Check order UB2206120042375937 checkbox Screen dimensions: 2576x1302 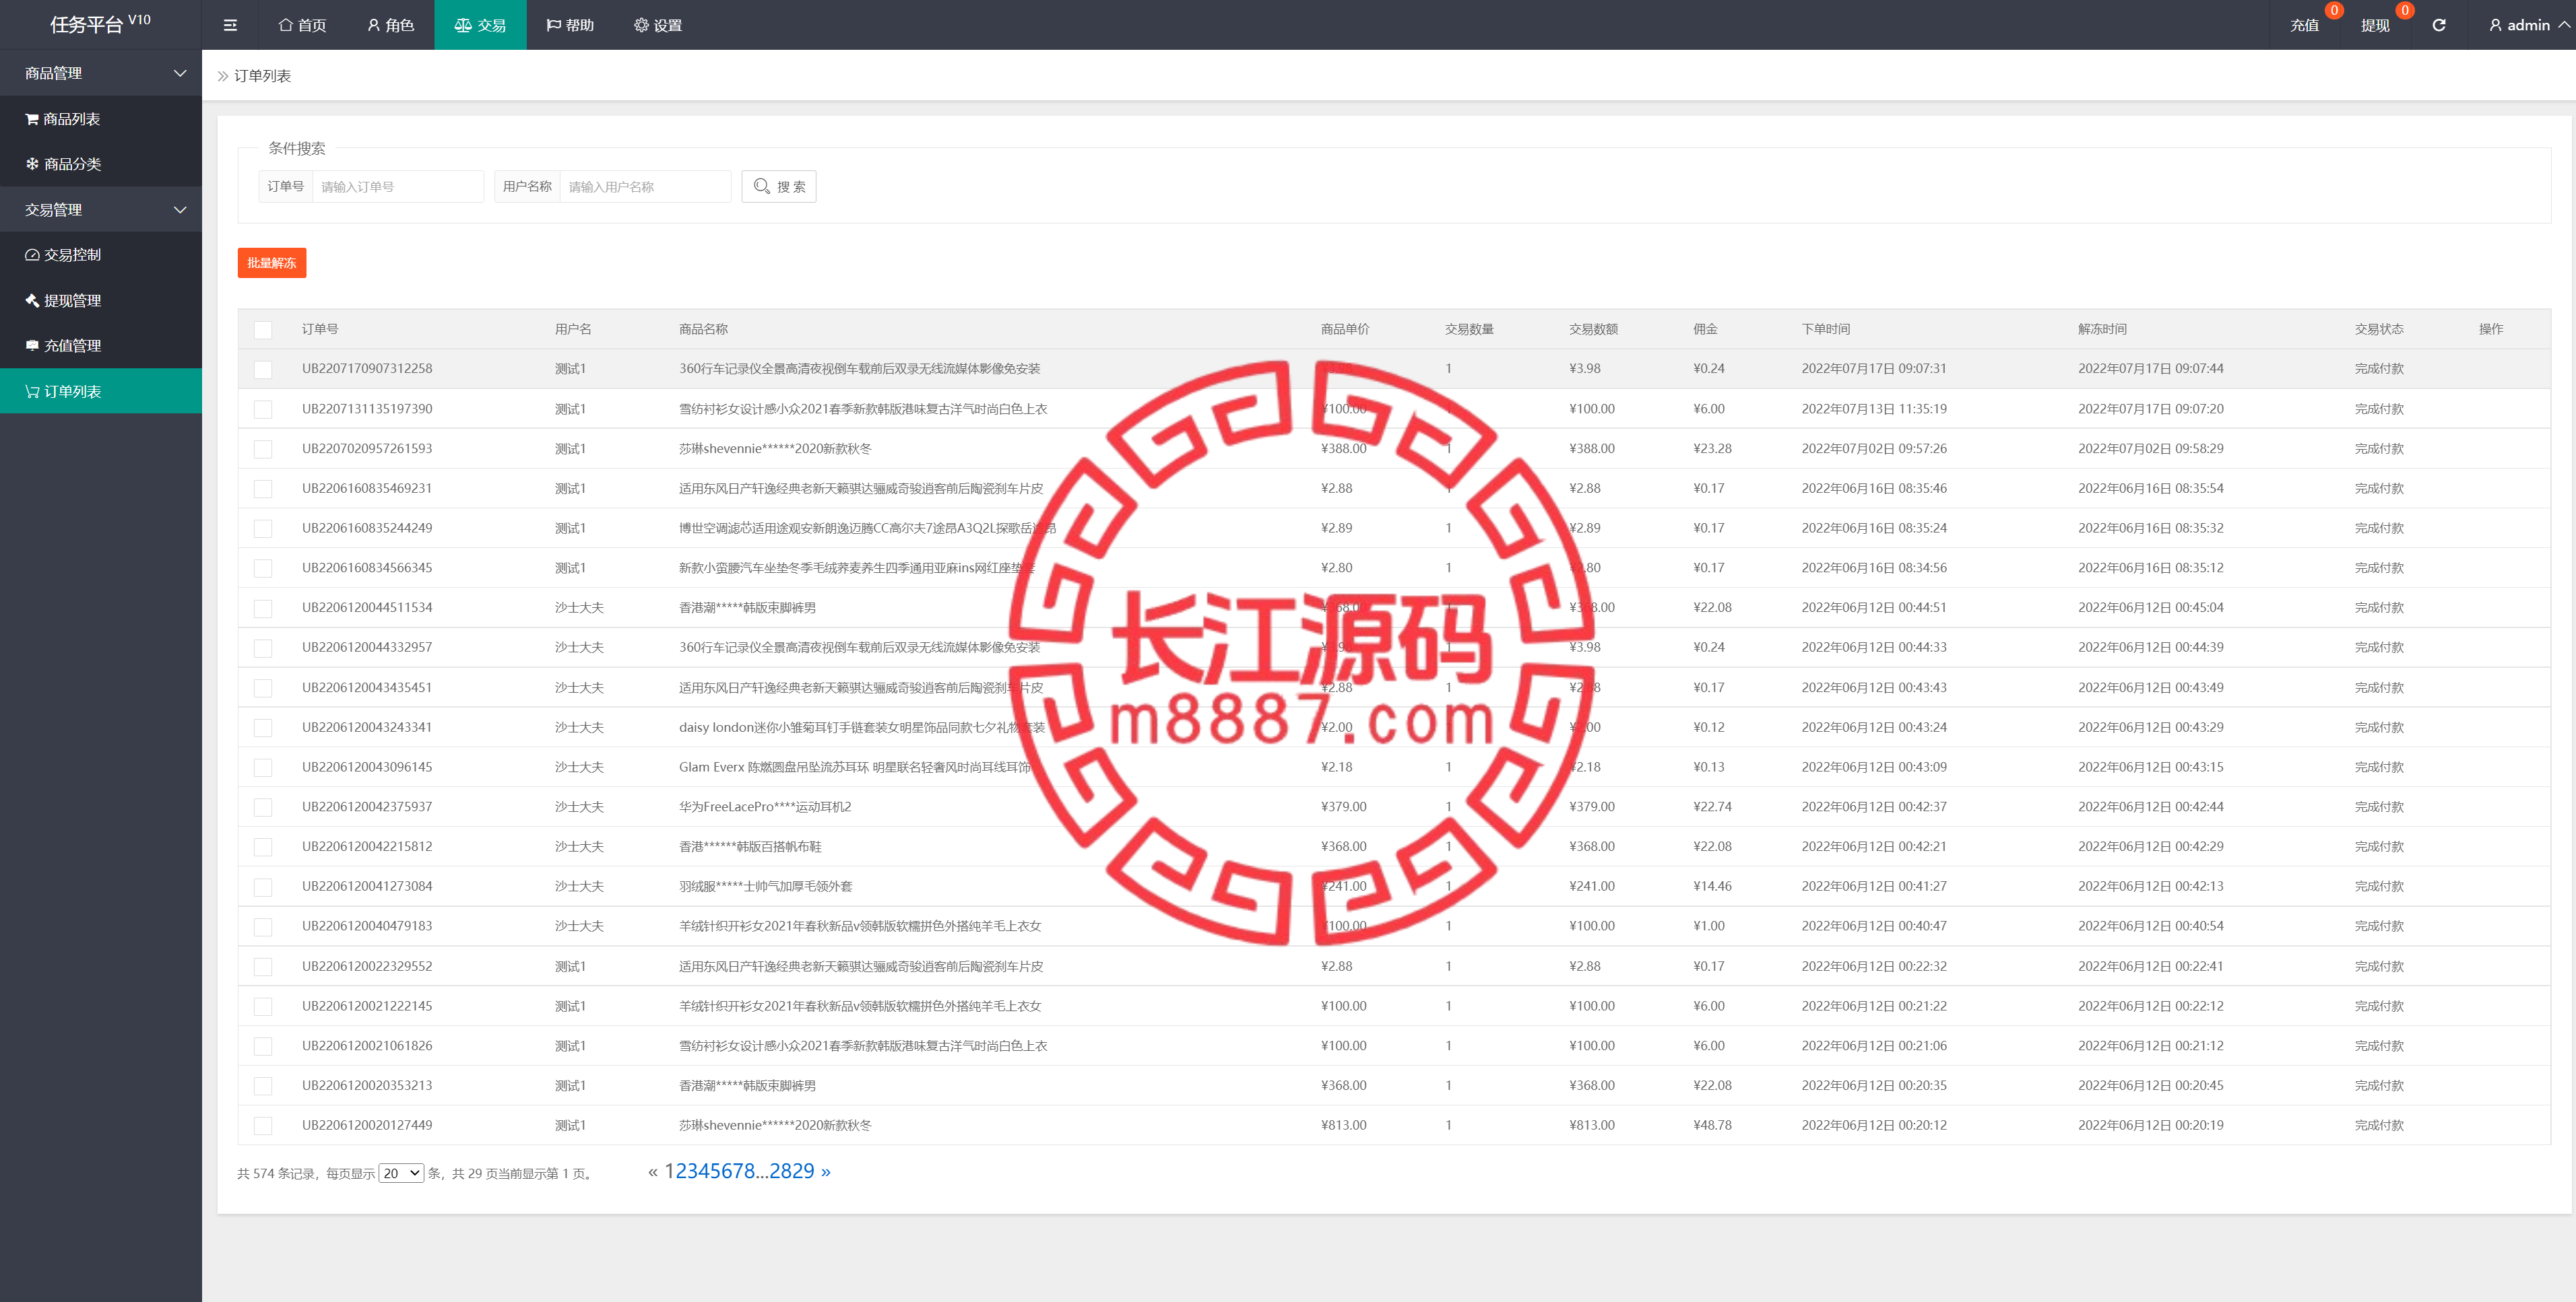pyautogui.click(x=263, y=807)
